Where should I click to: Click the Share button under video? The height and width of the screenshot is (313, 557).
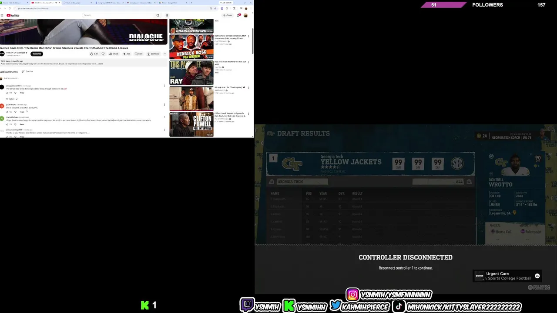pyautogui.click(x=114, y=54)
